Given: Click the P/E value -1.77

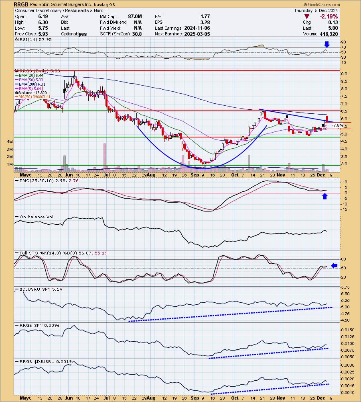Looking at the screenshot, I should (x=204, y=16).
